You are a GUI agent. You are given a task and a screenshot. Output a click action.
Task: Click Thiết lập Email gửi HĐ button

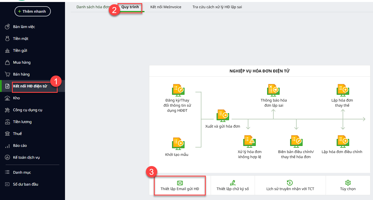pyautogui.click(x=180, y=186)
